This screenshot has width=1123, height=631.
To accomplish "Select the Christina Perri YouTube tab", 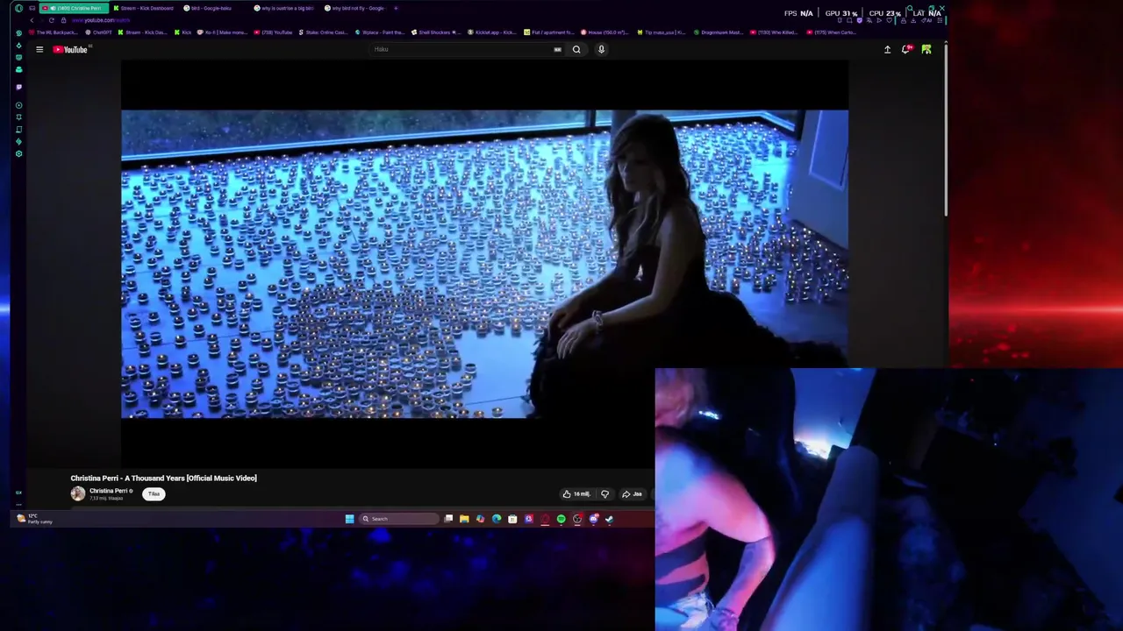I will coord(74,8).
